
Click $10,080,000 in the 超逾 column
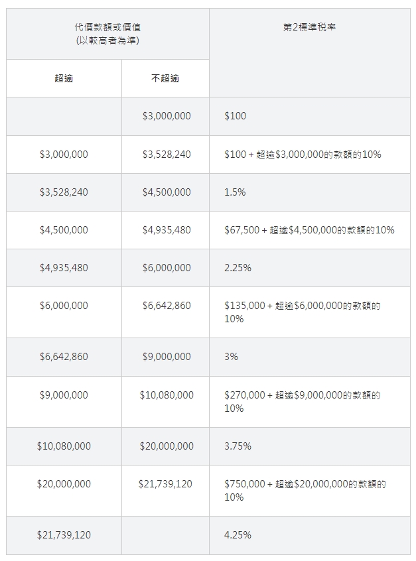point(64,446)
